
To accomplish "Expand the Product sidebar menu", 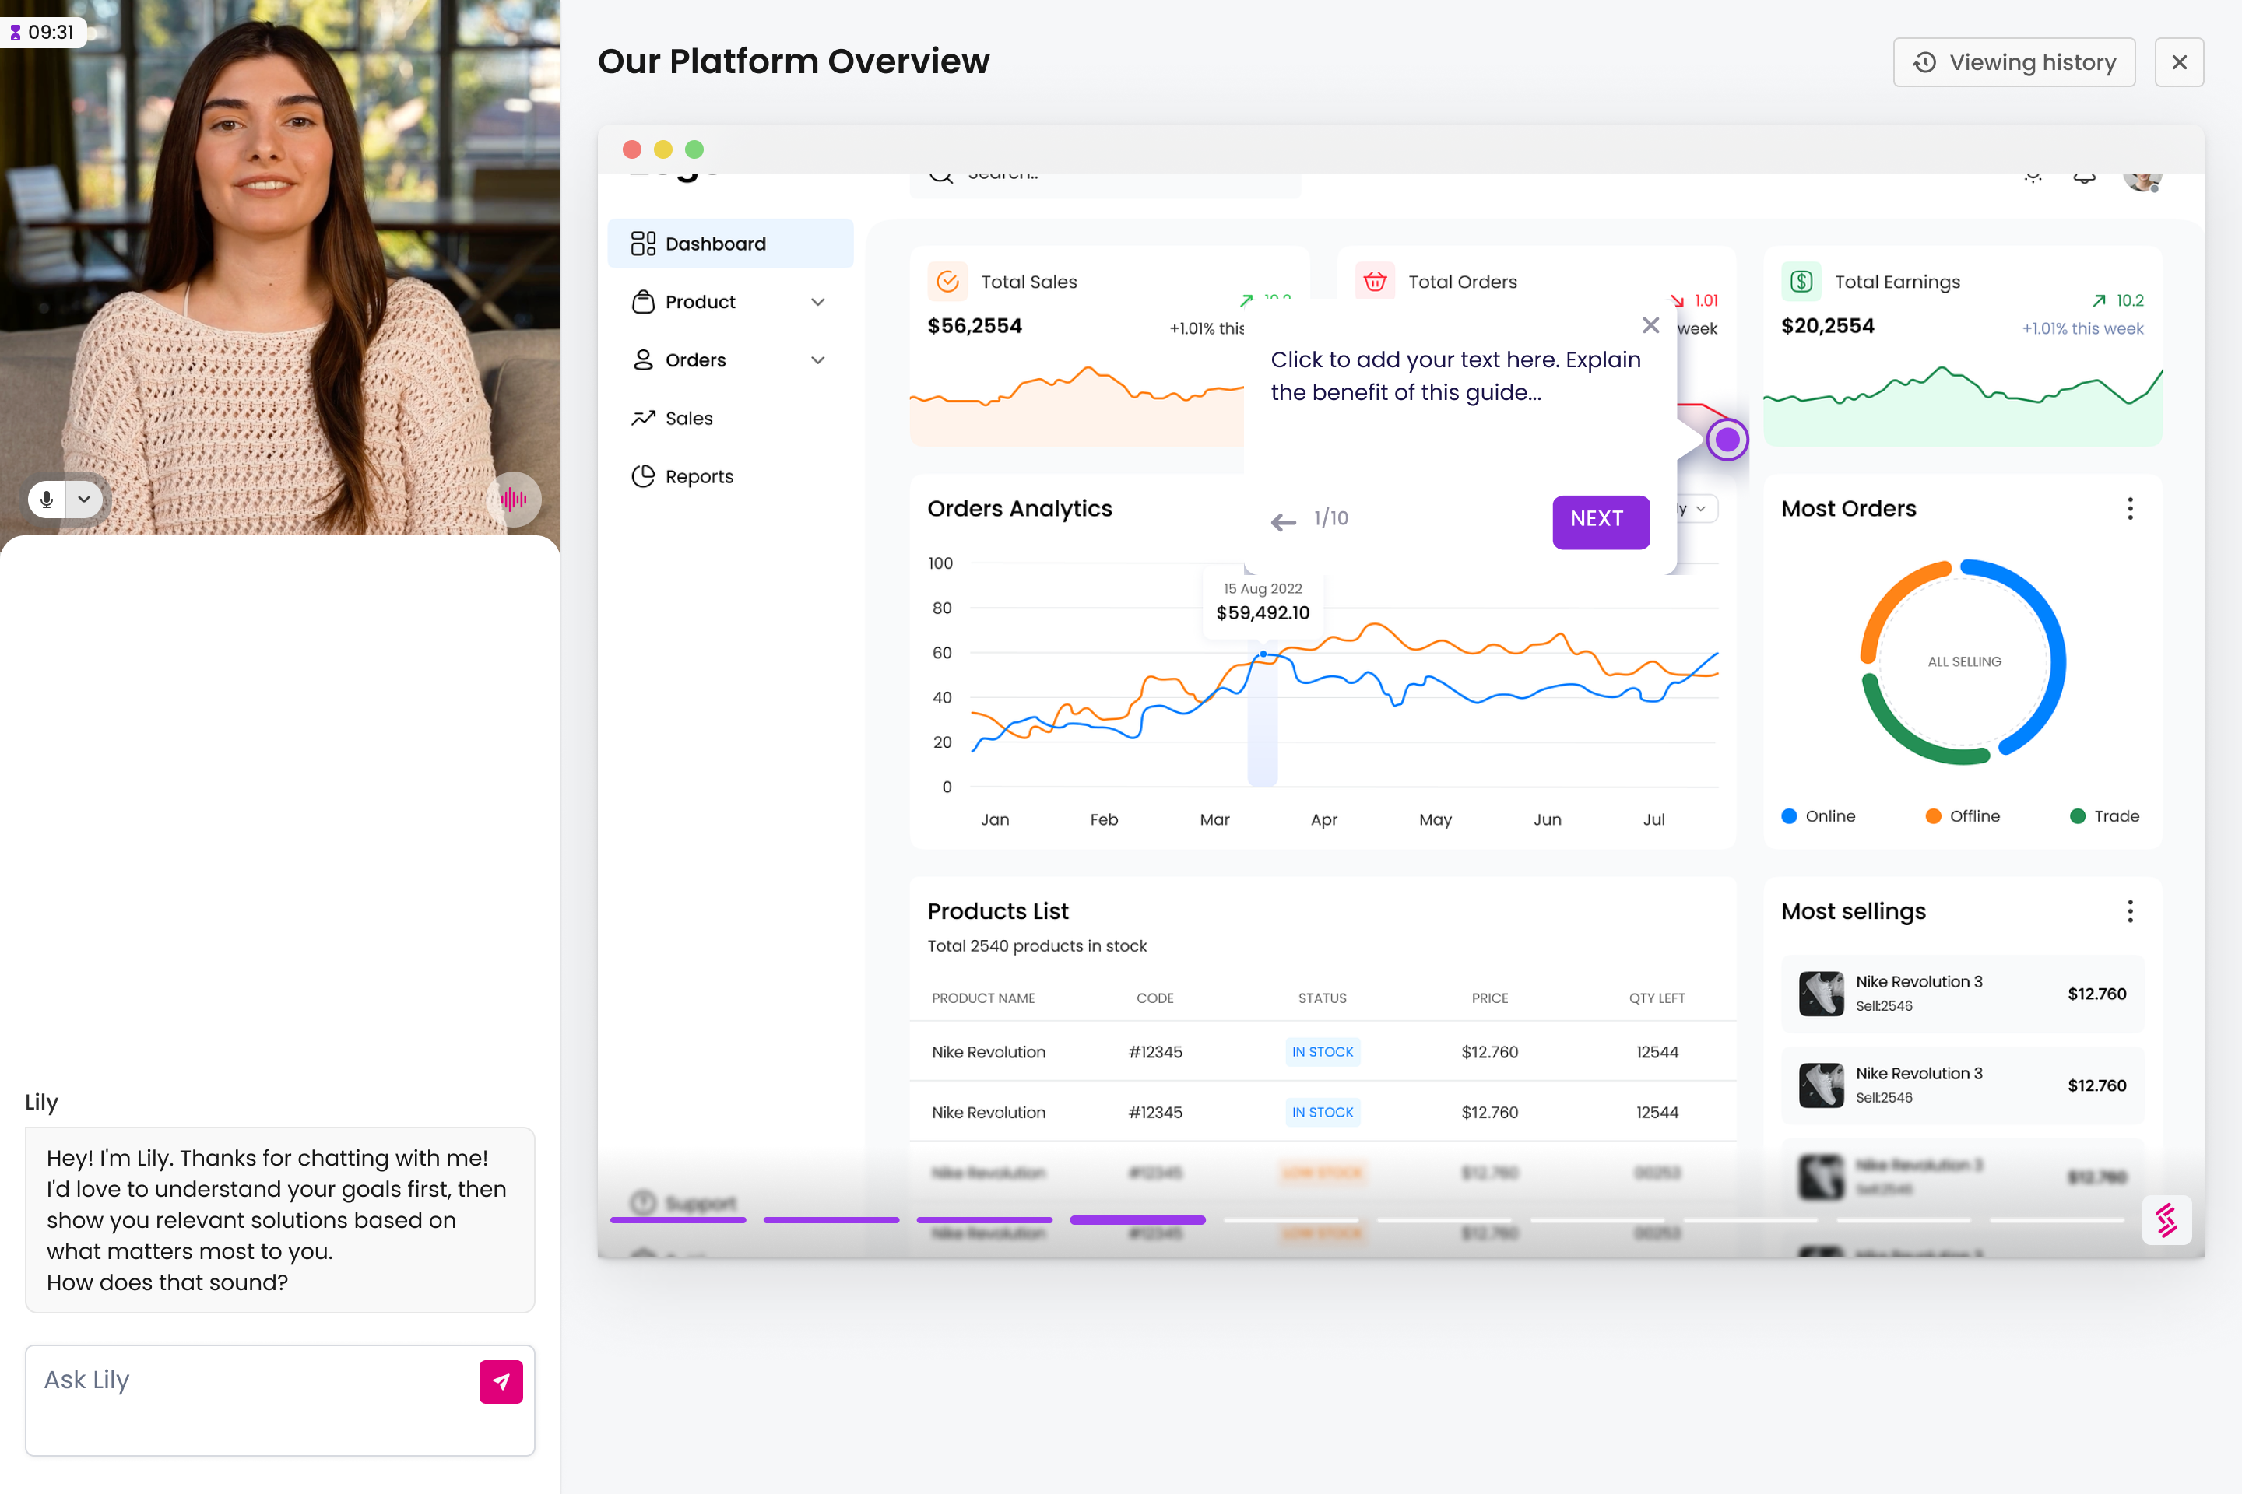I will (x=817, y=302).
